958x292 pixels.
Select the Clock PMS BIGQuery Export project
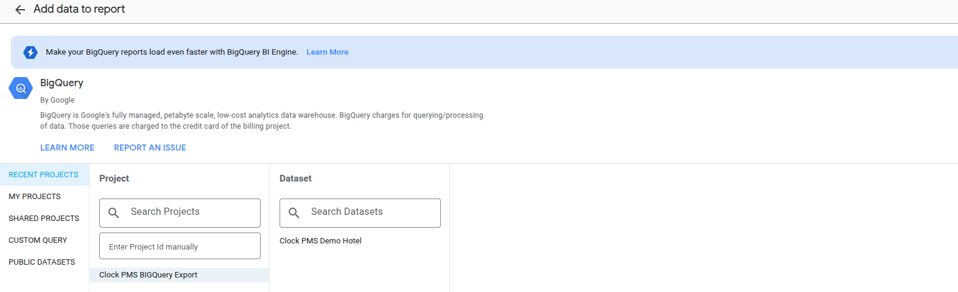[x=179, y=275]
